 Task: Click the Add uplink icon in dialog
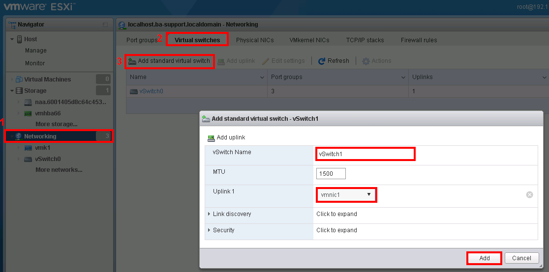click(x=211, y=138)
